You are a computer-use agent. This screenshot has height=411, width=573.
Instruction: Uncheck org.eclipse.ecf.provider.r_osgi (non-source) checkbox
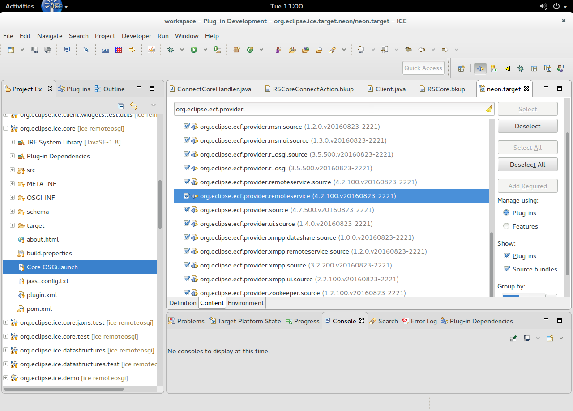tap(187, 168)
